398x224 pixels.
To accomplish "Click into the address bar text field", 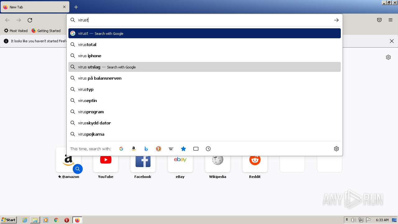I will [204, 20].
